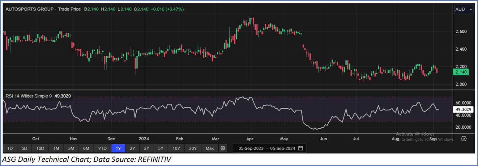Click the highlighted 1Y range button
The width and height of the screenshot is (478, 166).
click(118, 148)
